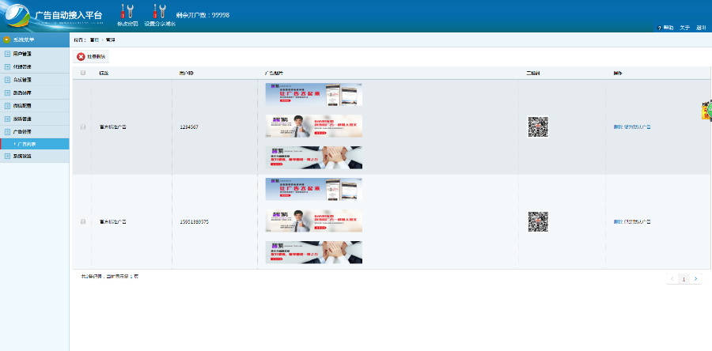Check the row checkbox for user 1234567
This screenshot has width=712, height=351.
(82, 127)
